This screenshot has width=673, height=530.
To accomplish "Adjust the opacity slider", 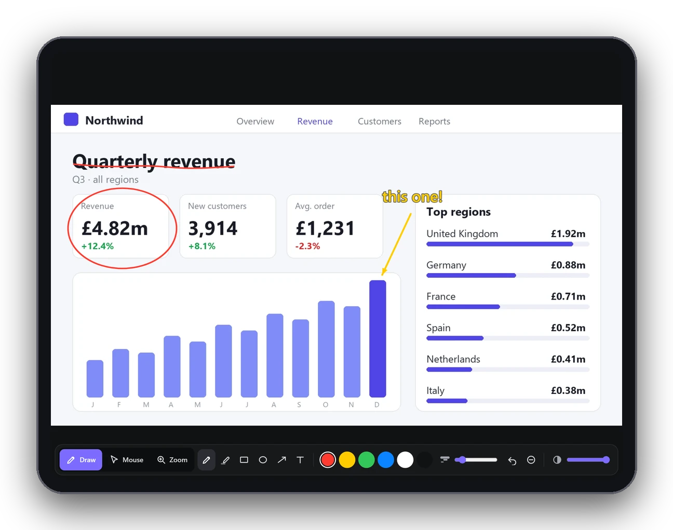I will click(x=588, y=460).
